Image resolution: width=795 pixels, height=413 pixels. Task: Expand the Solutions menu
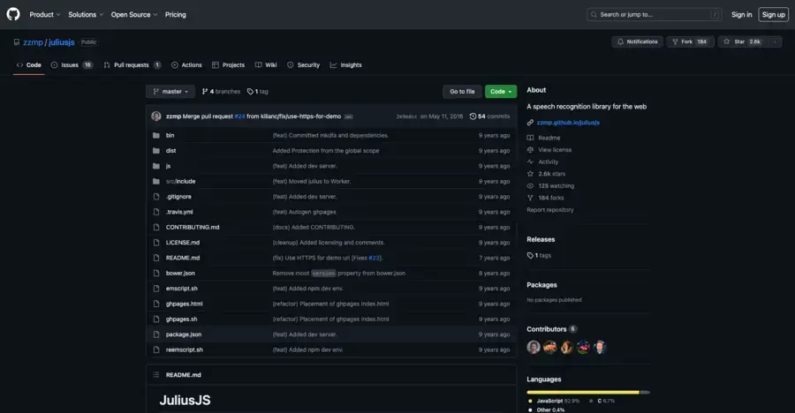coord(86,15)
